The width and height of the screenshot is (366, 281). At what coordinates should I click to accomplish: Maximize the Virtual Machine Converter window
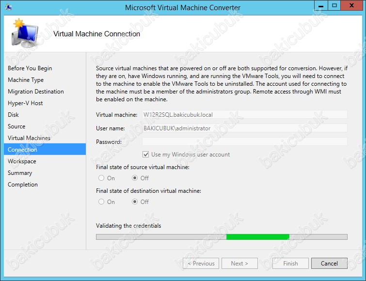[334, 5]
